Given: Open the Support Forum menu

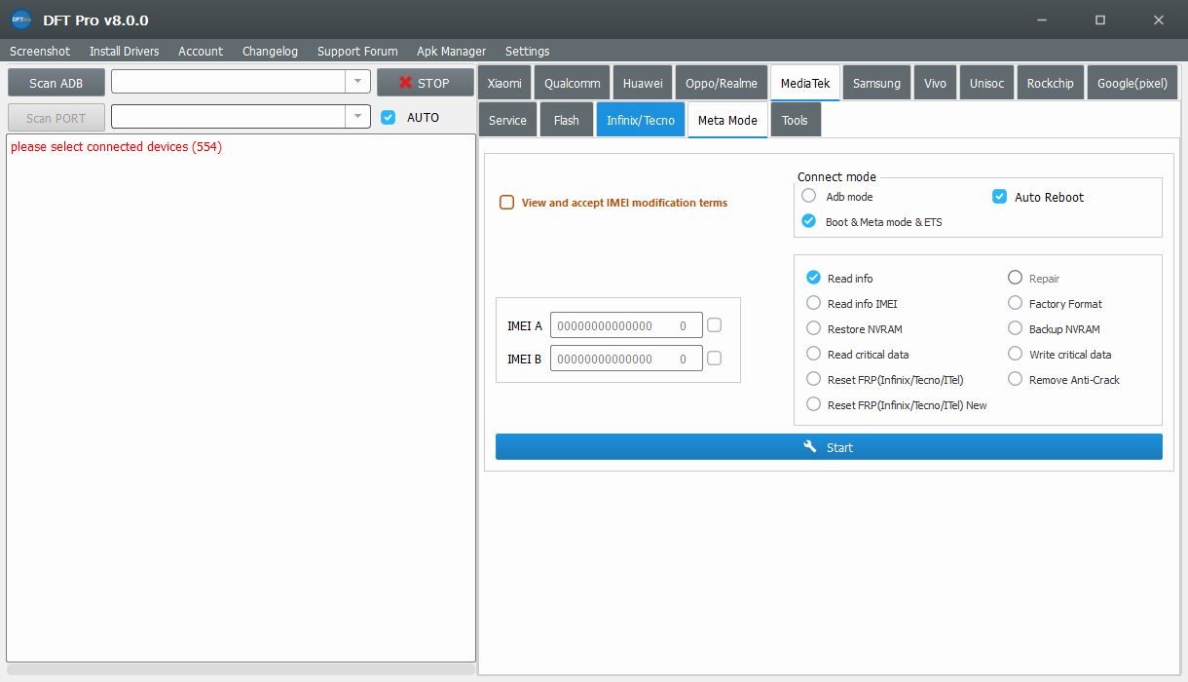Looking at the screenshot, I should 357,51.
